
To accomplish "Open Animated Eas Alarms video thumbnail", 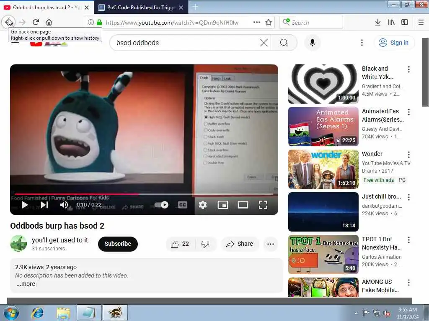I will click(323, 127).
